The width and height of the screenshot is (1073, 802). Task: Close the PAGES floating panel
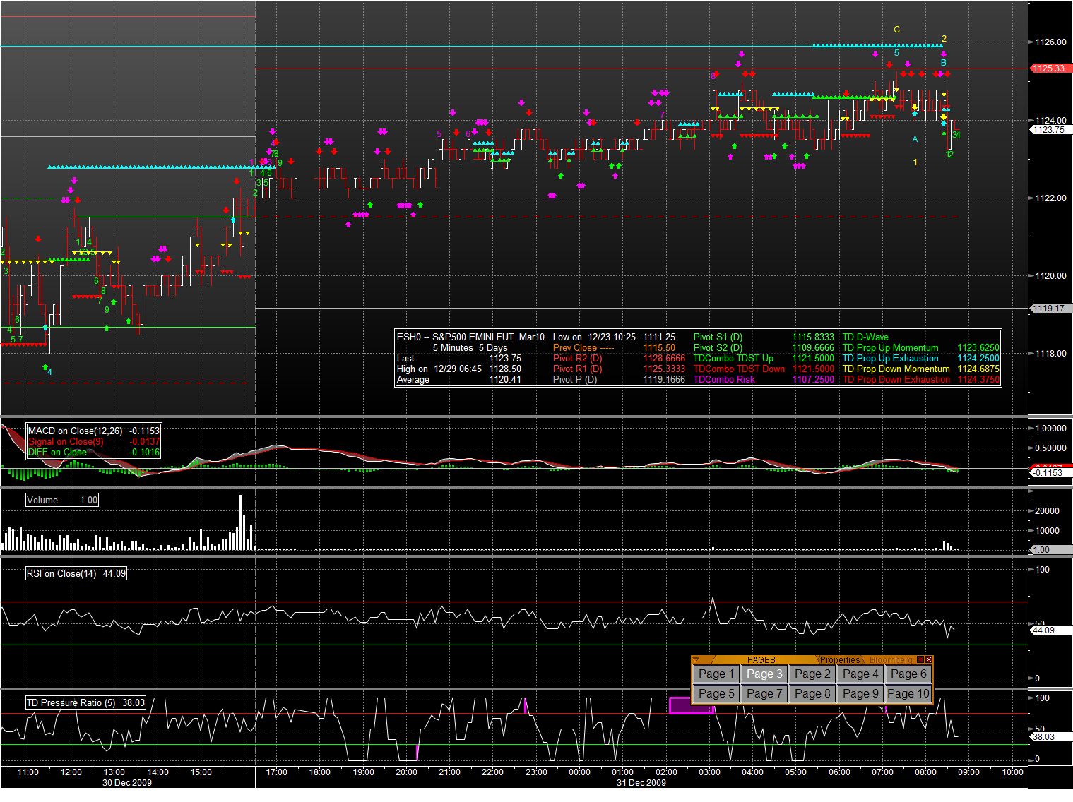click(x=929, y=659)
